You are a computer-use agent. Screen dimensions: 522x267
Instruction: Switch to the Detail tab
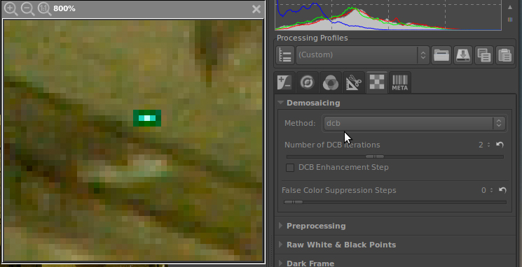coord(308,82)
